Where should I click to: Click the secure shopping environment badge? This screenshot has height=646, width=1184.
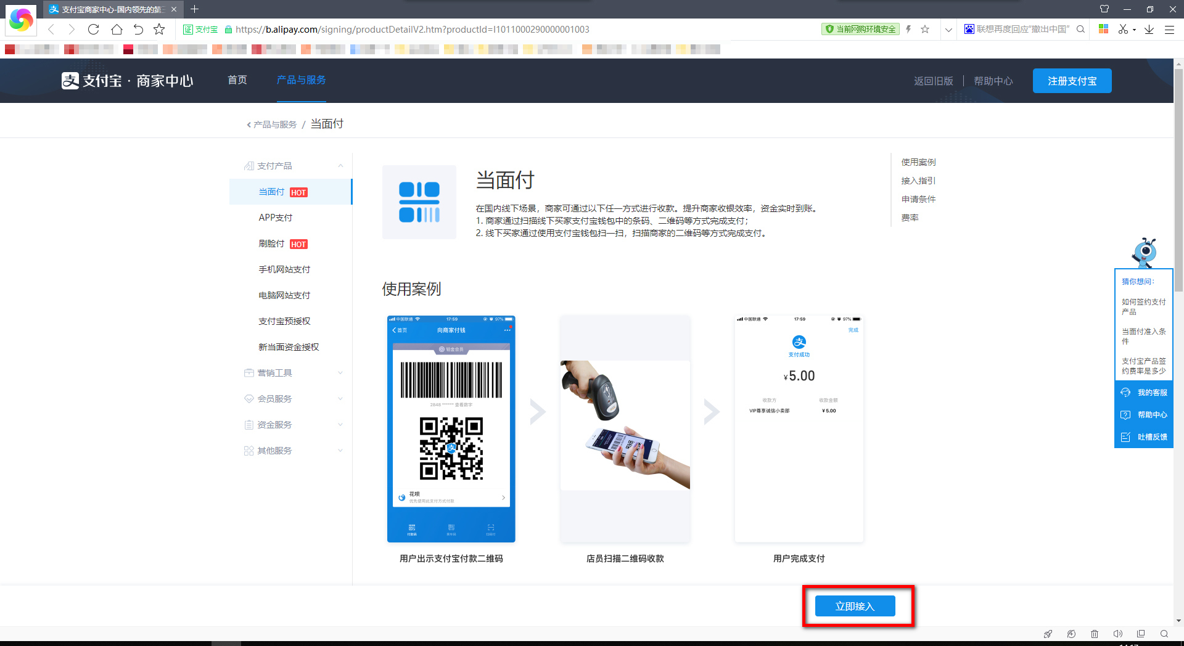coord(860,29)
